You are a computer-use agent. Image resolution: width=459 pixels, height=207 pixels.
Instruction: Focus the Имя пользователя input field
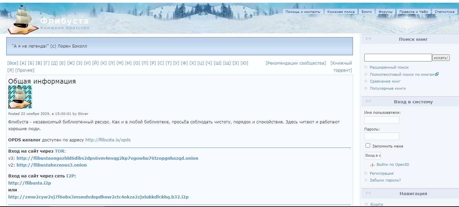382,120
